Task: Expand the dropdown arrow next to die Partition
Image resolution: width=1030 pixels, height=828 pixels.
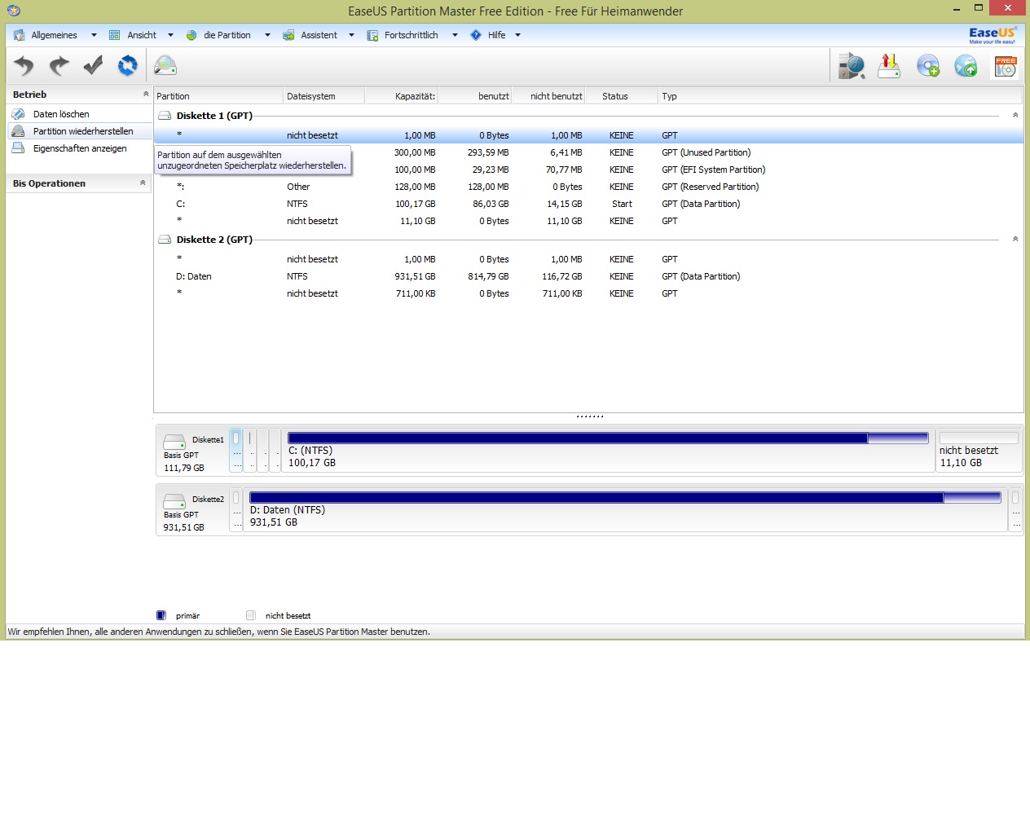Action: (x=267, y=35)
